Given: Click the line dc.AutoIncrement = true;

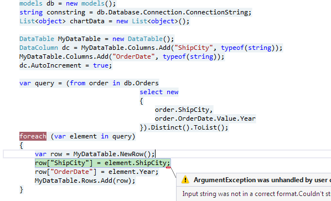Looking at the screenshot, I should point(65,65).
